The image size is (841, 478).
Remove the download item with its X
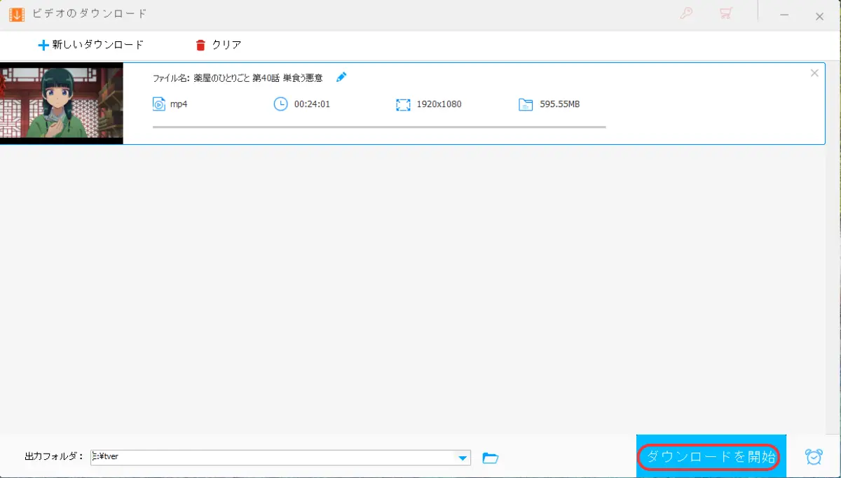(x=814, y=73)
